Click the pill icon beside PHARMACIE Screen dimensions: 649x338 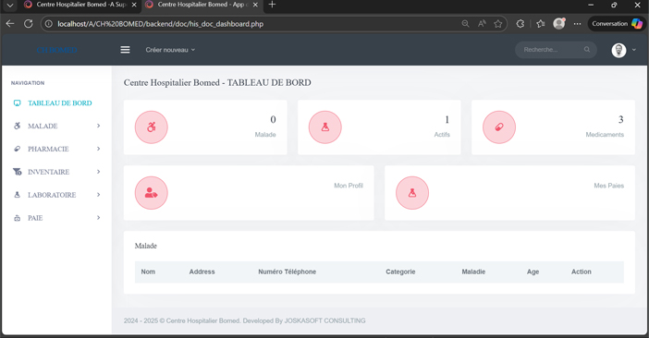pos(17,149)
